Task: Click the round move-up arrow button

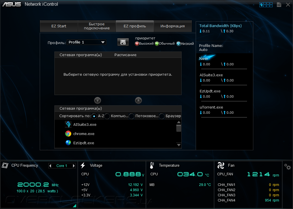Action: pos(138,100)
